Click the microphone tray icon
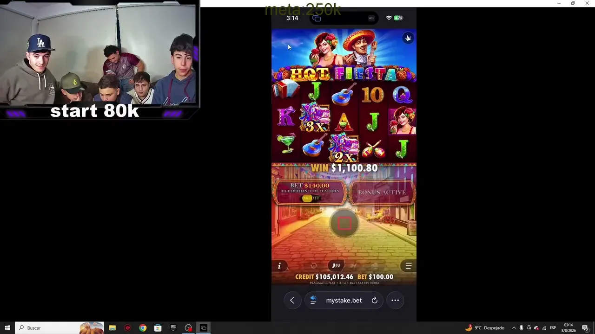Image resolution: width=595 pixels, height=334 pixels. [521, 328]
